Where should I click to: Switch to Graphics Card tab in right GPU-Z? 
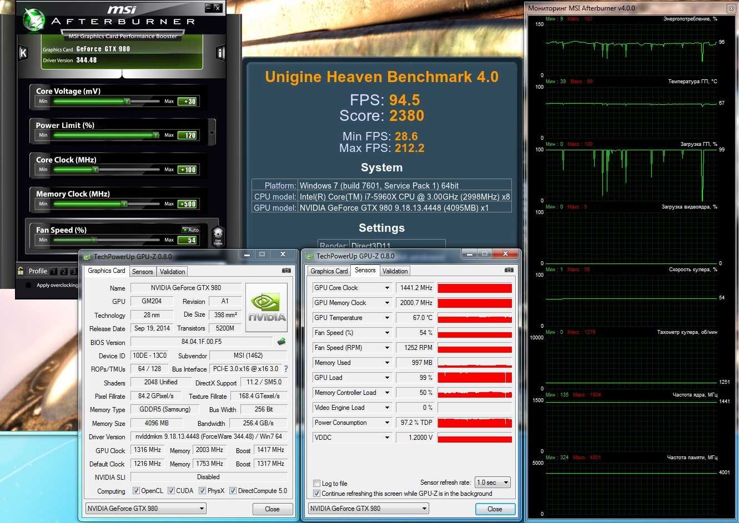point(329,271)
